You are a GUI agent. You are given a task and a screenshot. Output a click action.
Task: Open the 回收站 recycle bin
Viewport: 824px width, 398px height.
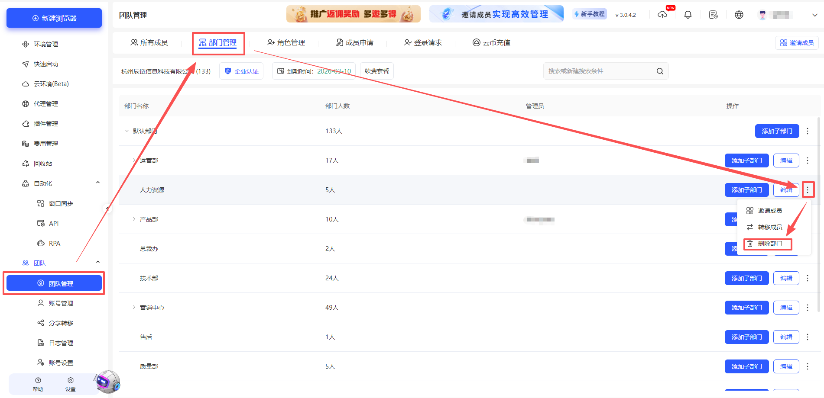tap(42, 163)
